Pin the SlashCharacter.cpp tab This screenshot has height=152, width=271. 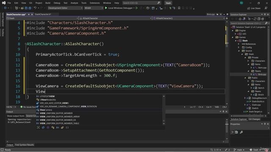29,14
